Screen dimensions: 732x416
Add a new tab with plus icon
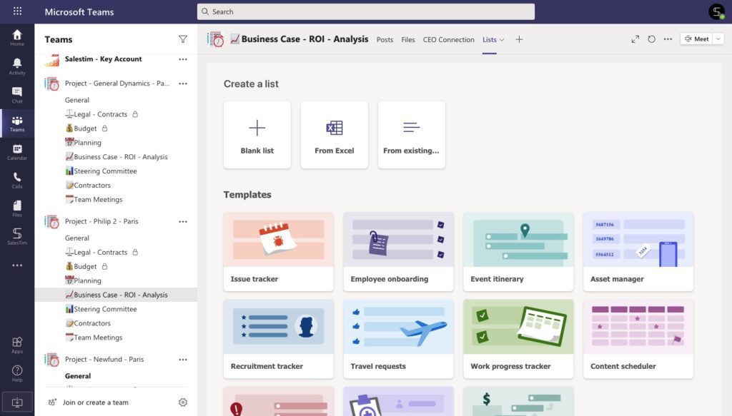coord(519,39)
